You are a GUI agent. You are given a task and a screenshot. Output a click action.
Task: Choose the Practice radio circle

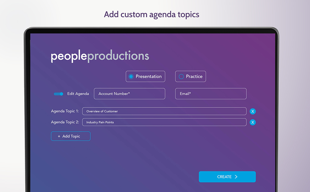(x=181, y=77)
